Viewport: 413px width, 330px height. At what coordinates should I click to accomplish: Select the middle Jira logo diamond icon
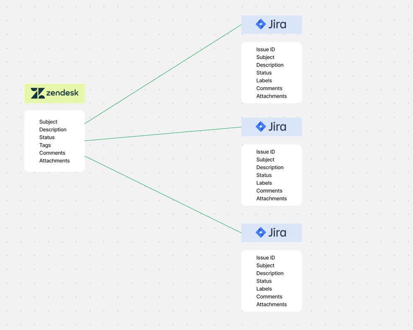(261, 127)
